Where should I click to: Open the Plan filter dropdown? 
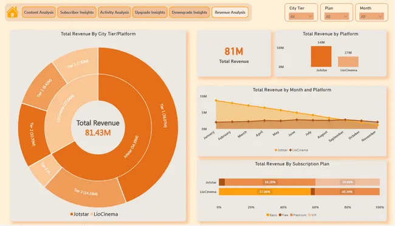(337, 16)
